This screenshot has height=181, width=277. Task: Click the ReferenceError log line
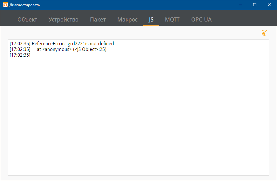tap(62, 44)
